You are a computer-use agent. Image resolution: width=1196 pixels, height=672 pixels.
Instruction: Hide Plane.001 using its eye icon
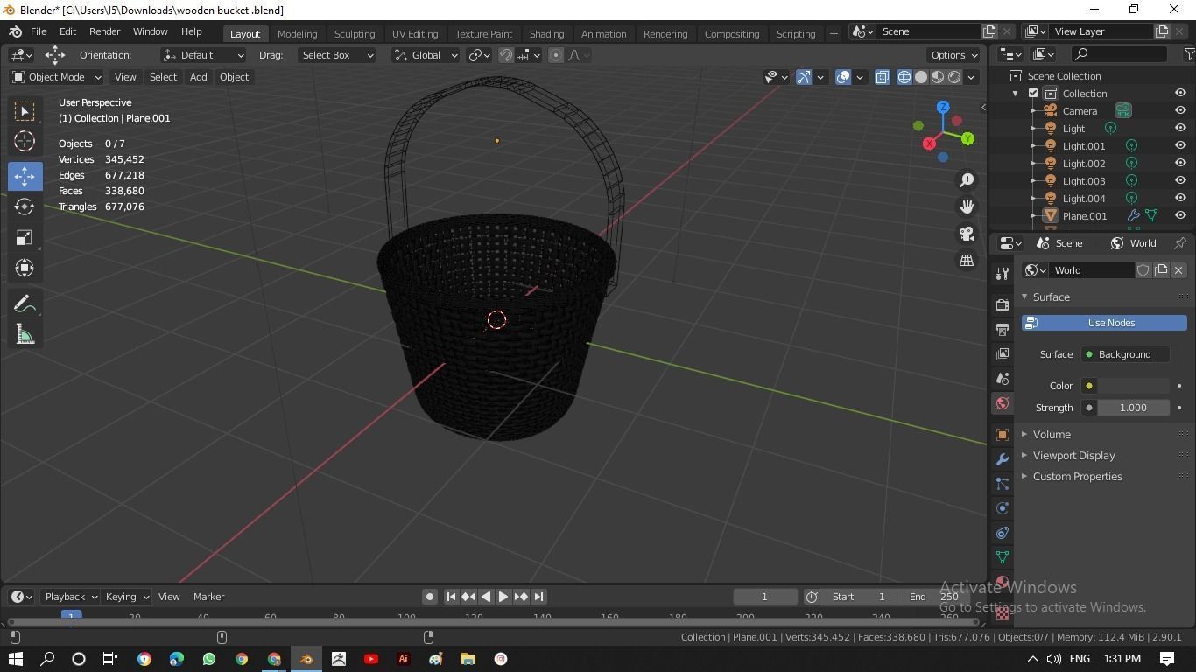click(x=1180, y=216)
